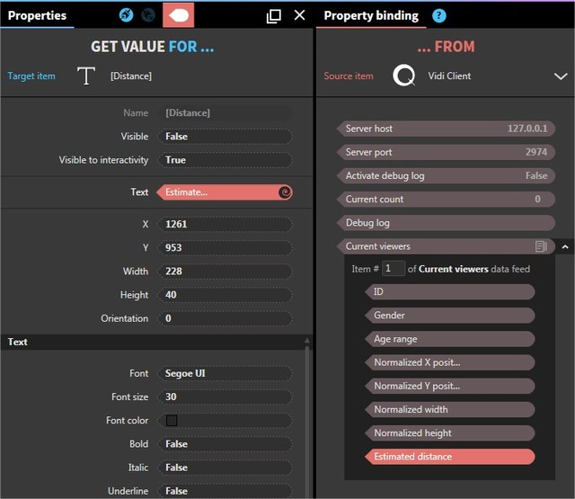575x499 pixels.
Task: Pop out the Properties panel
Action: (274, 16)
